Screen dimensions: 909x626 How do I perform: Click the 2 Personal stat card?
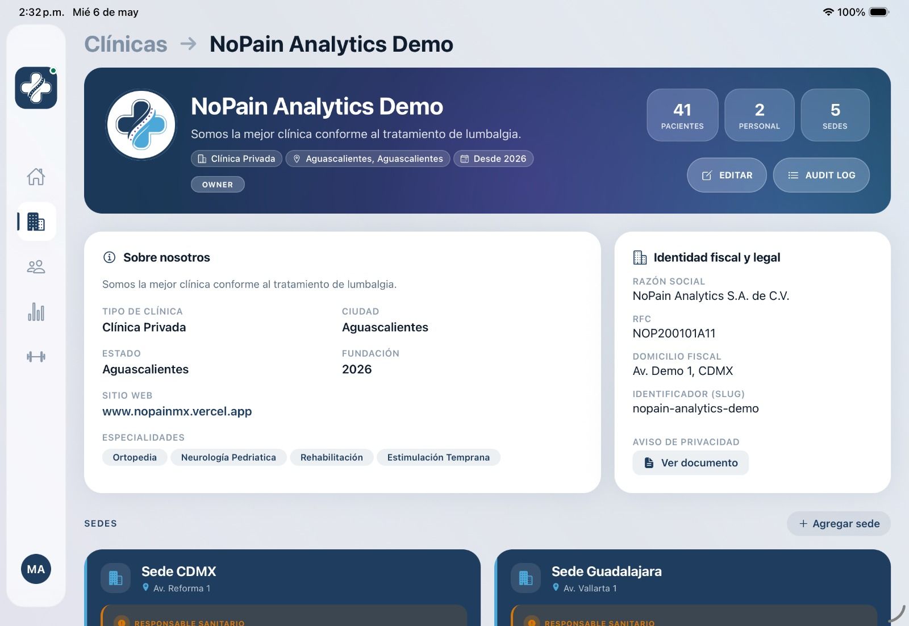tap(760, 115)
